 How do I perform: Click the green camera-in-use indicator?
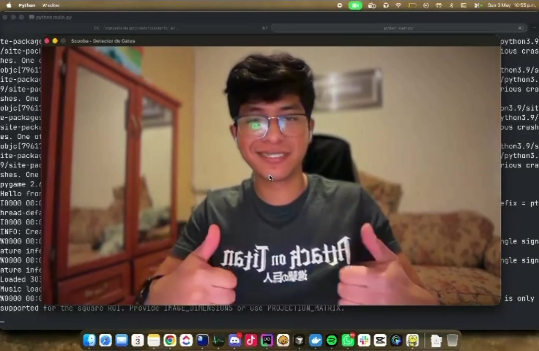[355, 5]
